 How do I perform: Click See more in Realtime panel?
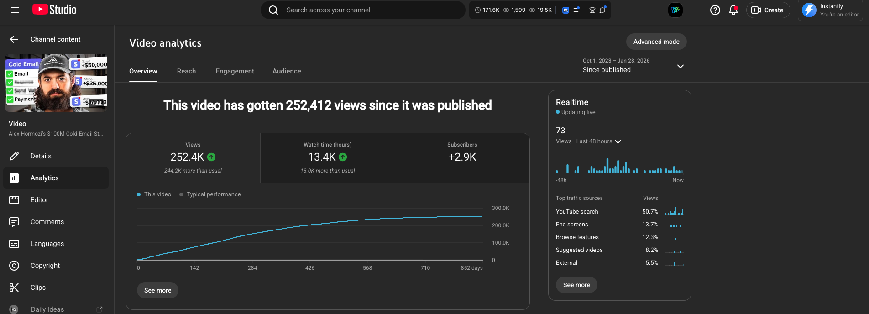[x=576, y=285]
